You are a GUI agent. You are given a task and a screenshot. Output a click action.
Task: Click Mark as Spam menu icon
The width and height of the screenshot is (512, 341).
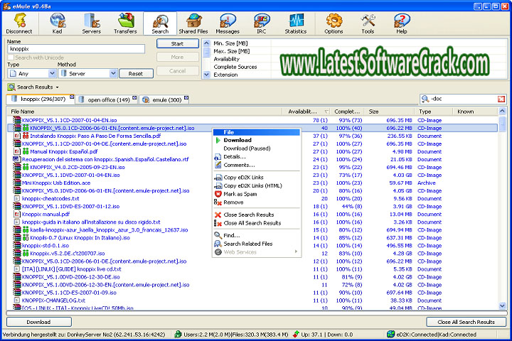point(218,194)
